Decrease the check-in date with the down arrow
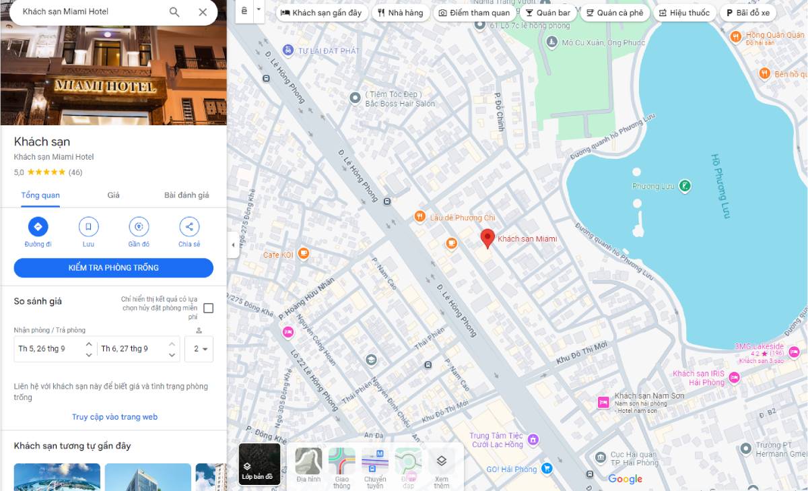 pyautogui.click(x=89, y=355)
